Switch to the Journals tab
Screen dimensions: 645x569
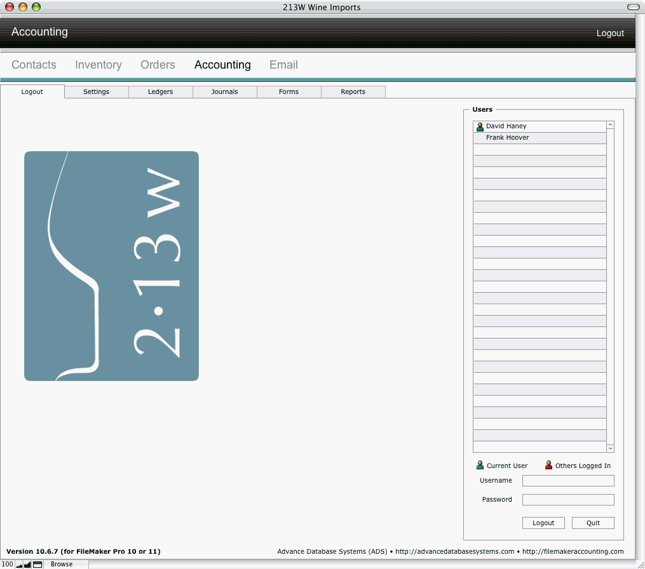(224, 91)
